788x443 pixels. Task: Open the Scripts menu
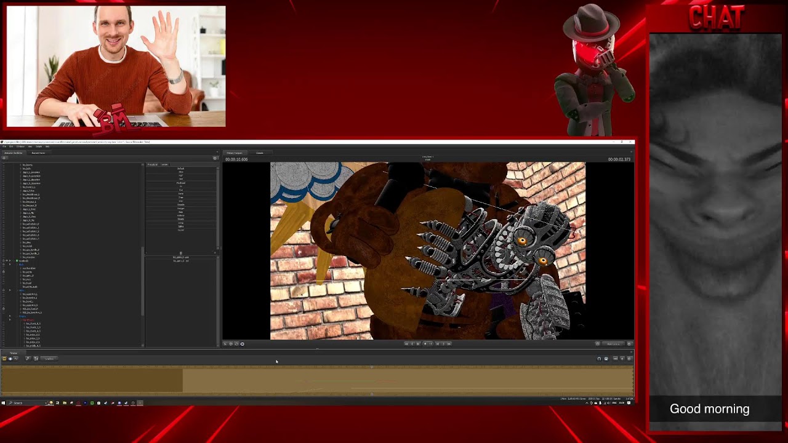click(x=39, y=146)
